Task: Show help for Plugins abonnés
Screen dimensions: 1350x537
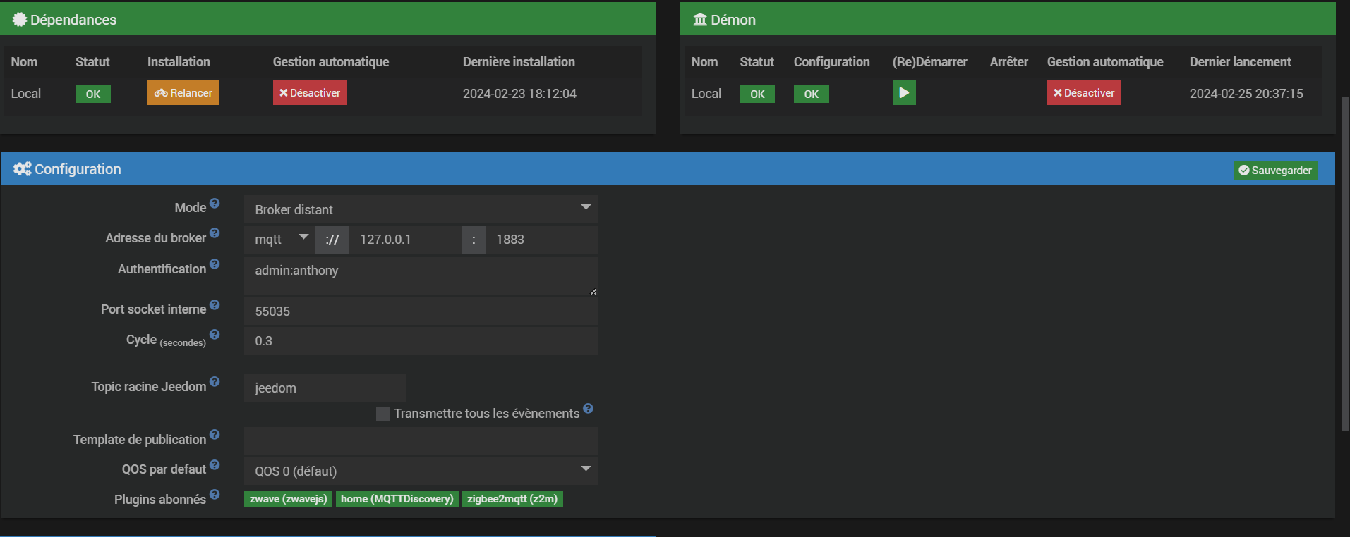Action: pos(215,495)
